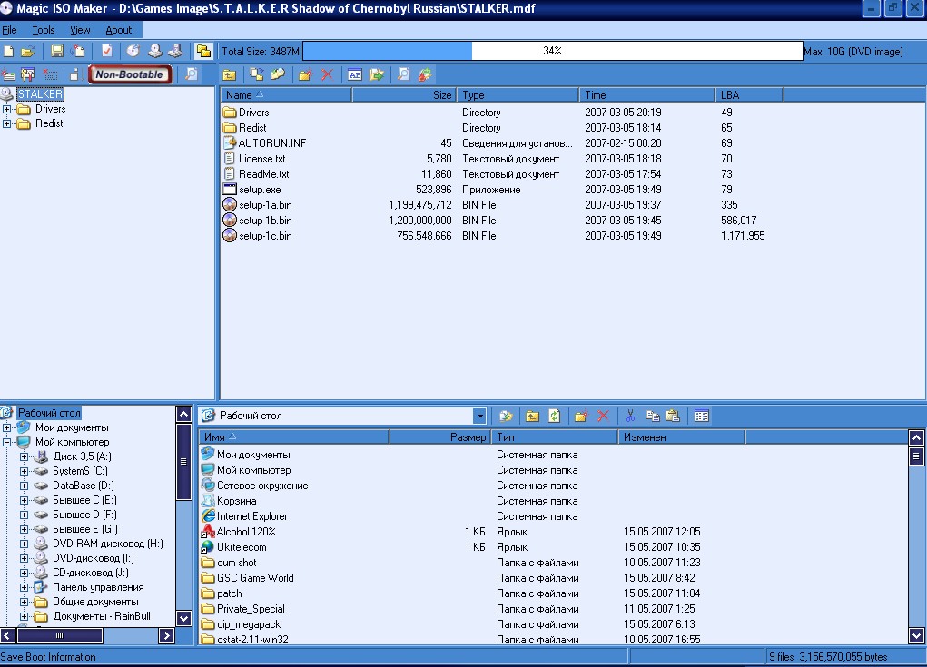Expand the Drivers folder in tree
Image resolution: width=927 pixels, height=667 pixels.
[x=7, y=110]
